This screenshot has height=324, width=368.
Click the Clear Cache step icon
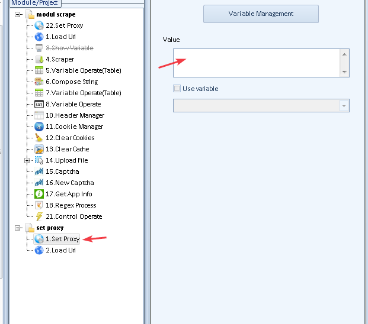pos(39,149)
